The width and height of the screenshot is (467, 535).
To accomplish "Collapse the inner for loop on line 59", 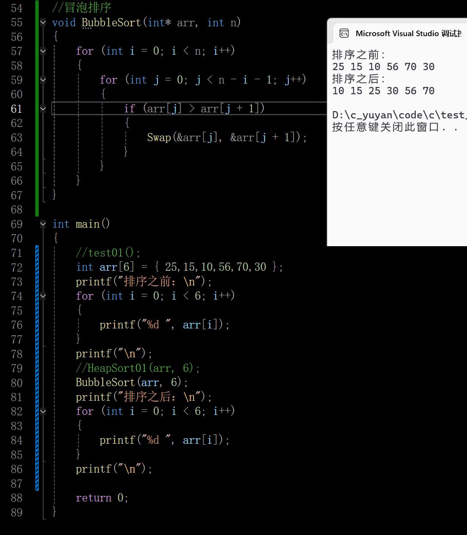I will tap(42, 80).
